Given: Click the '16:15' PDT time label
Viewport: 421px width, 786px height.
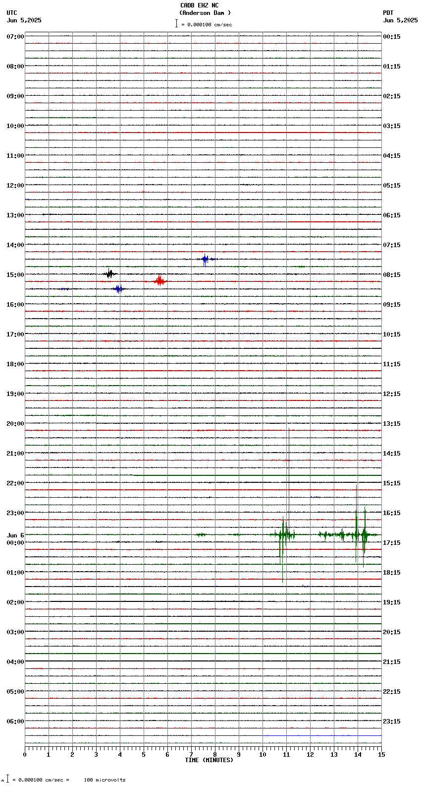Looking at the screenshot, I should pos(392,513).
